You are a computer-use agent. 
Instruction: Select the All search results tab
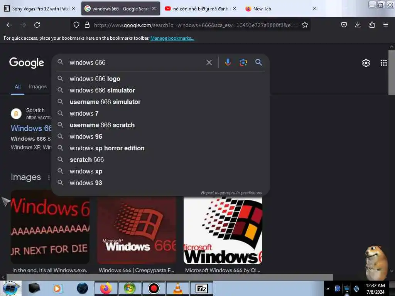pos(17,87)
